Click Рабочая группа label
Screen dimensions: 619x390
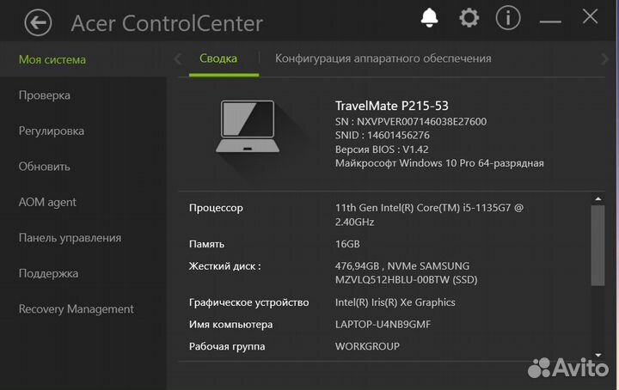click(227, 347)
